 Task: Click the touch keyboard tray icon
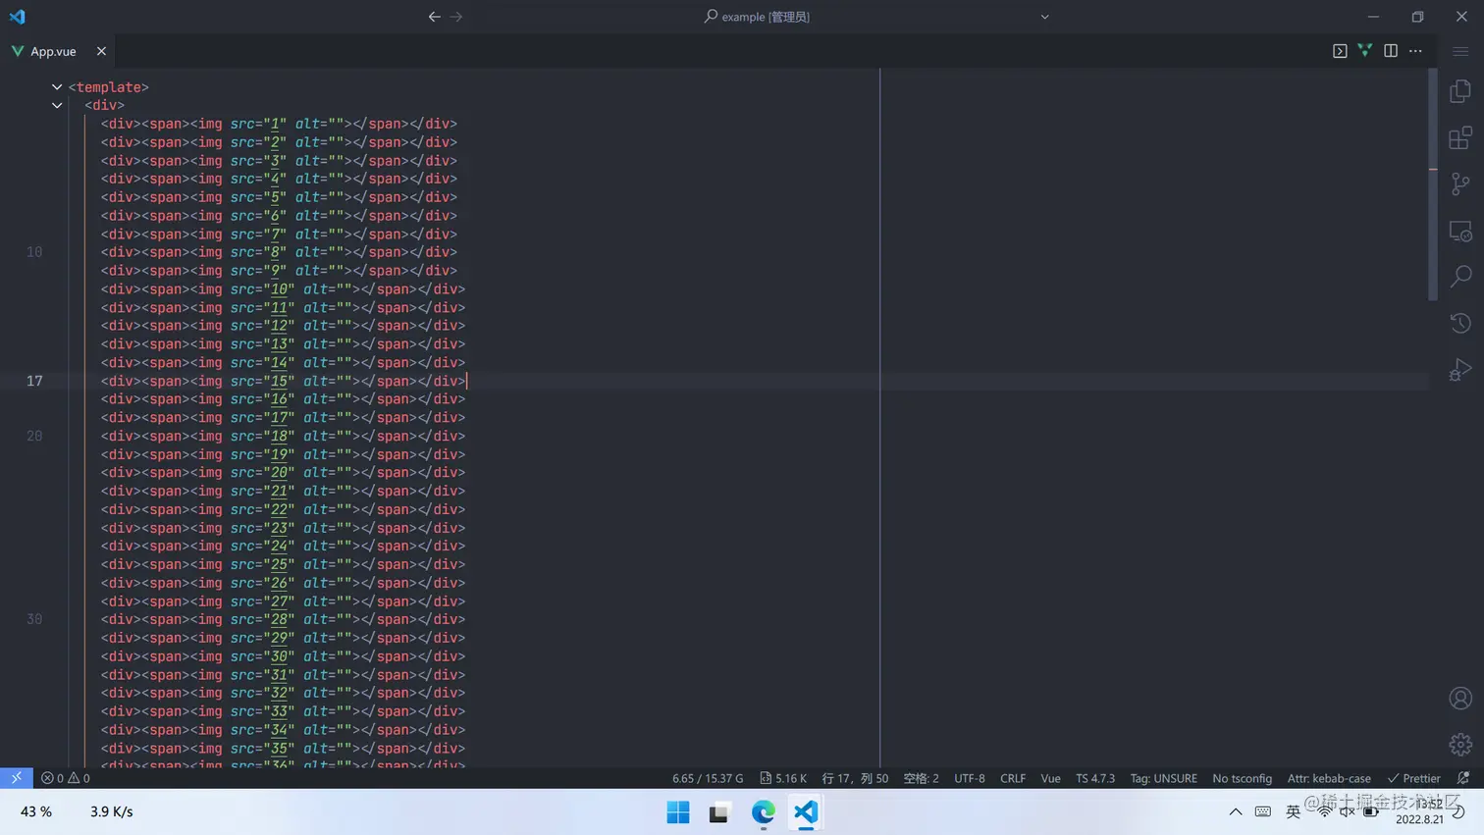click(1263, 811)
